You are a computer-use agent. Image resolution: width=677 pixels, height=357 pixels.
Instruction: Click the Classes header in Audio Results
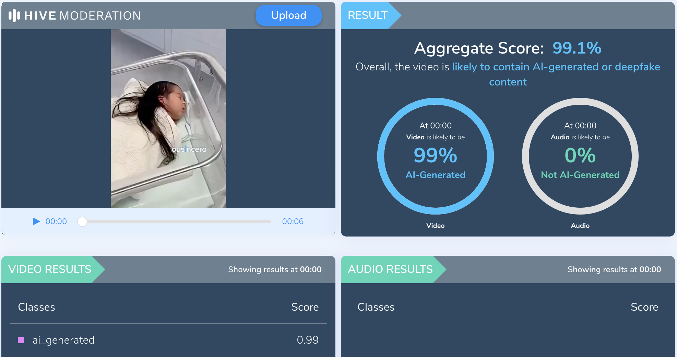[x=376, y=307]
